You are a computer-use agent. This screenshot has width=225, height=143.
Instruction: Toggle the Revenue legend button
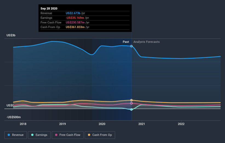click(16, 135)
